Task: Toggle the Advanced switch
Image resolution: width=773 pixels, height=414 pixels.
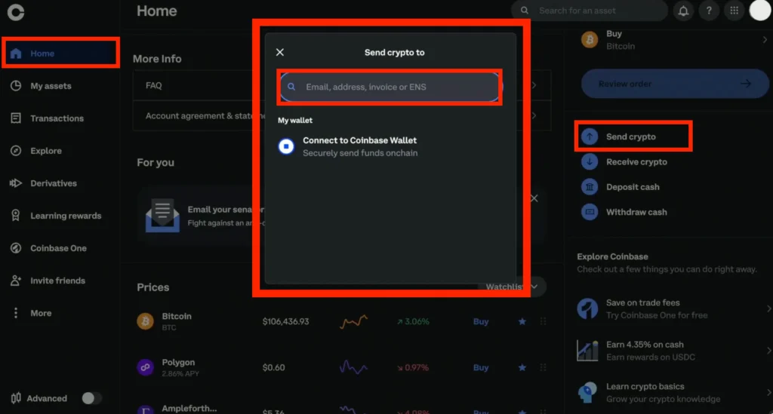Action: 91,398
